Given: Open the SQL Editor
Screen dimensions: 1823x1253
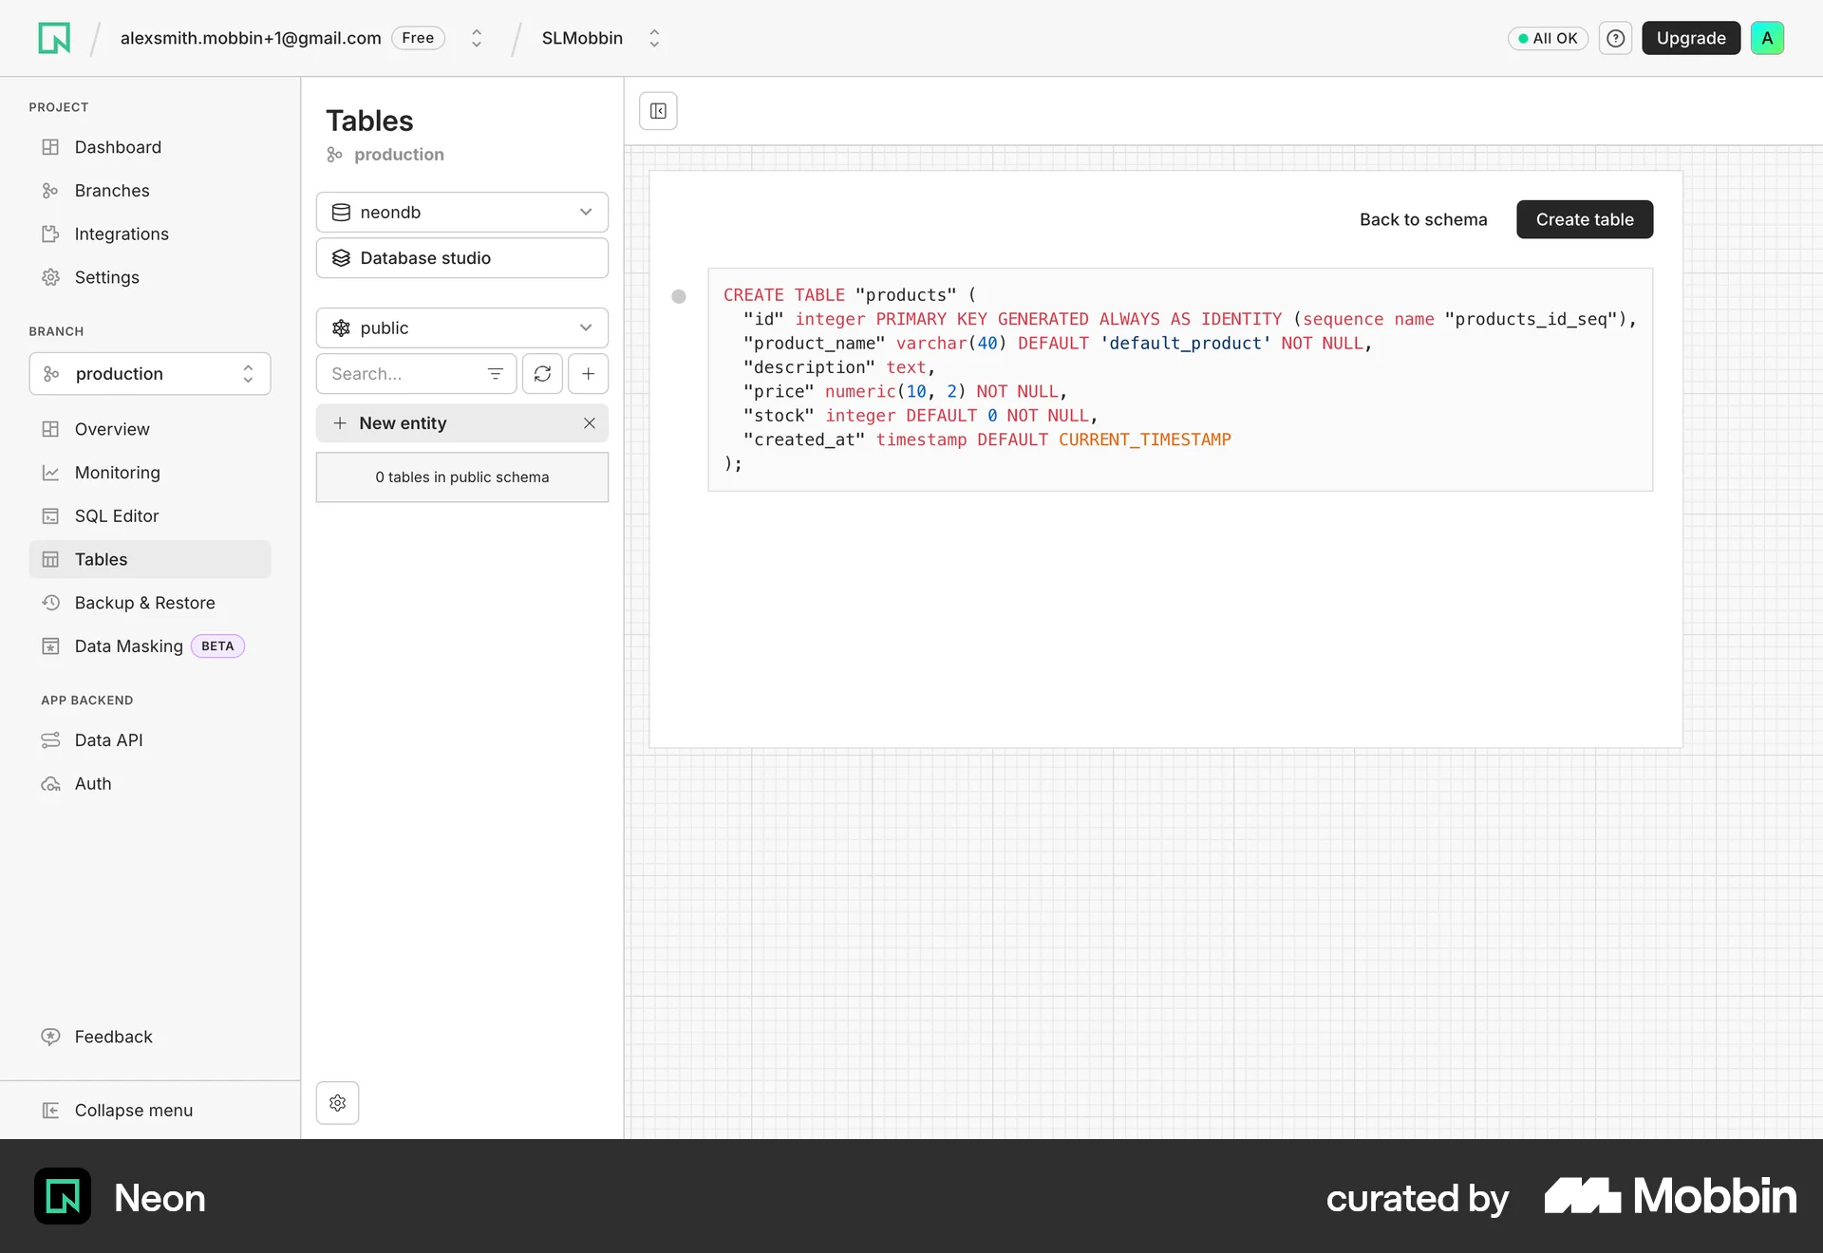Looking at the screenshot, I should point(150,516).
